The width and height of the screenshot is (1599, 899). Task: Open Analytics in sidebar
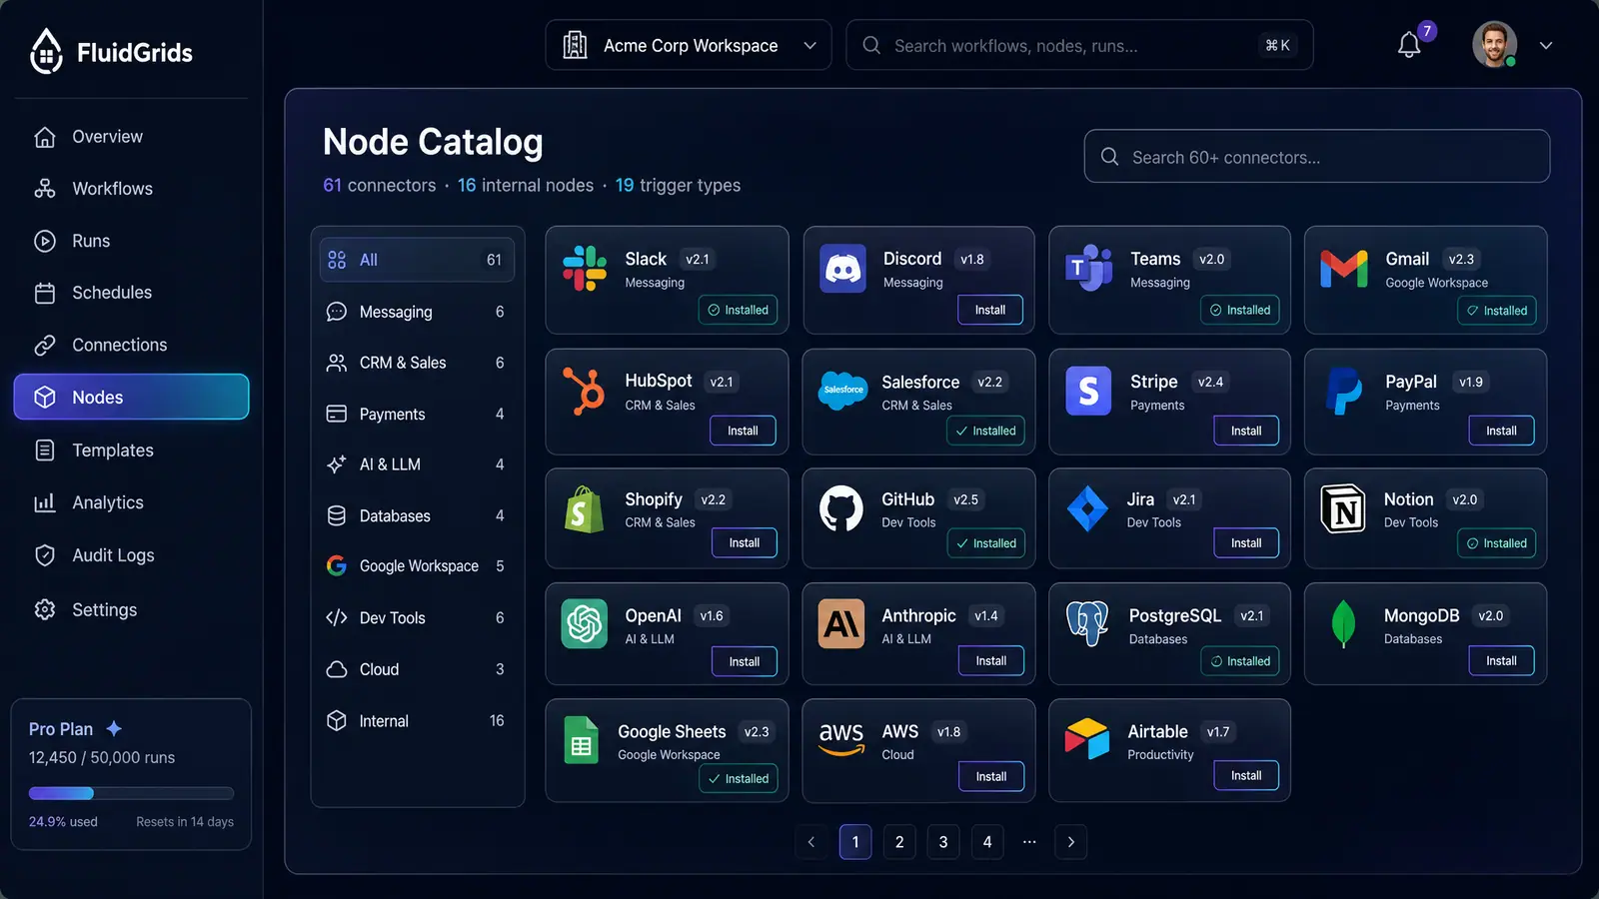click(131, 502)
